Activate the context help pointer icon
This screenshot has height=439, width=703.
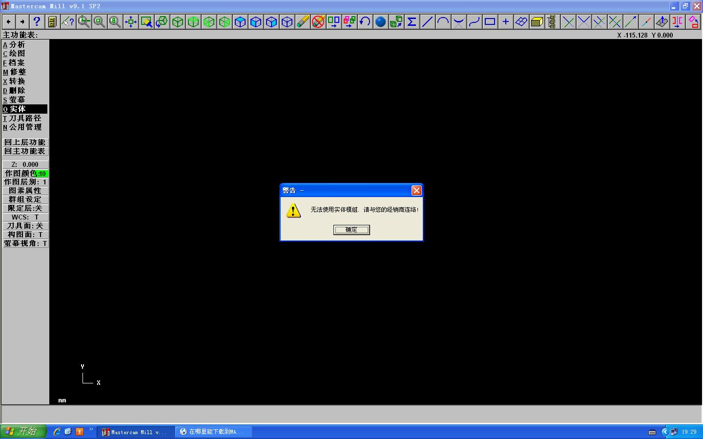click(68, 21)
